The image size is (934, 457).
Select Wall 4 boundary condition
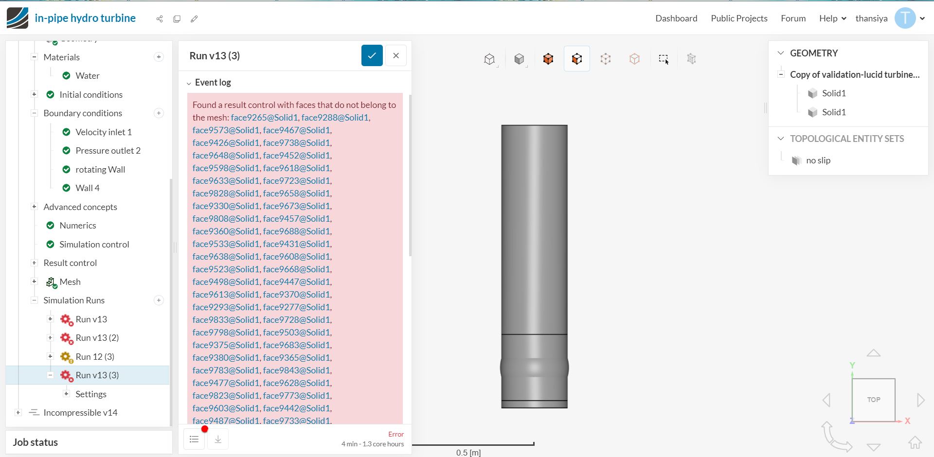coord(88,188)
